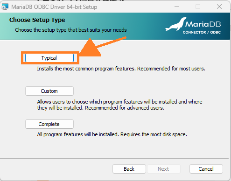Click 'Choose the setup type that best suits your needs'
This screenshot has width=231, height=181.
[71, 30]
